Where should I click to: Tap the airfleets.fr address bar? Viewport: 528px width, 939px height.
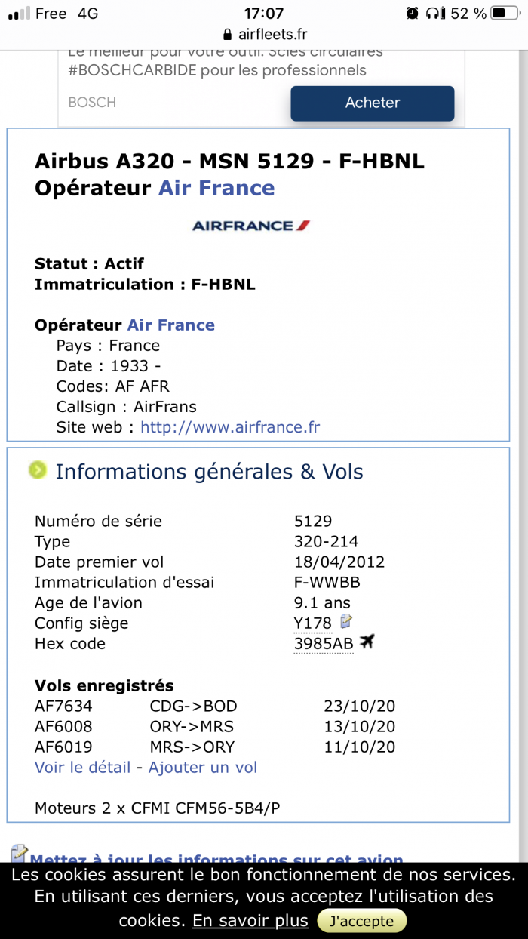click(x=265, y=35)
